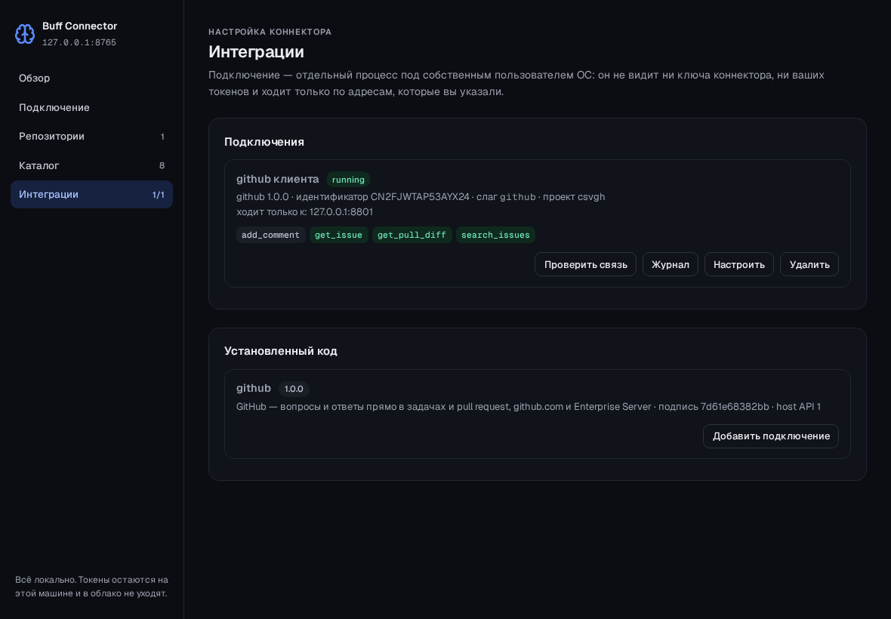
Task: Click the Интеграции 1/1 counter
Action: pyautogui.click(x=158, y=195)
